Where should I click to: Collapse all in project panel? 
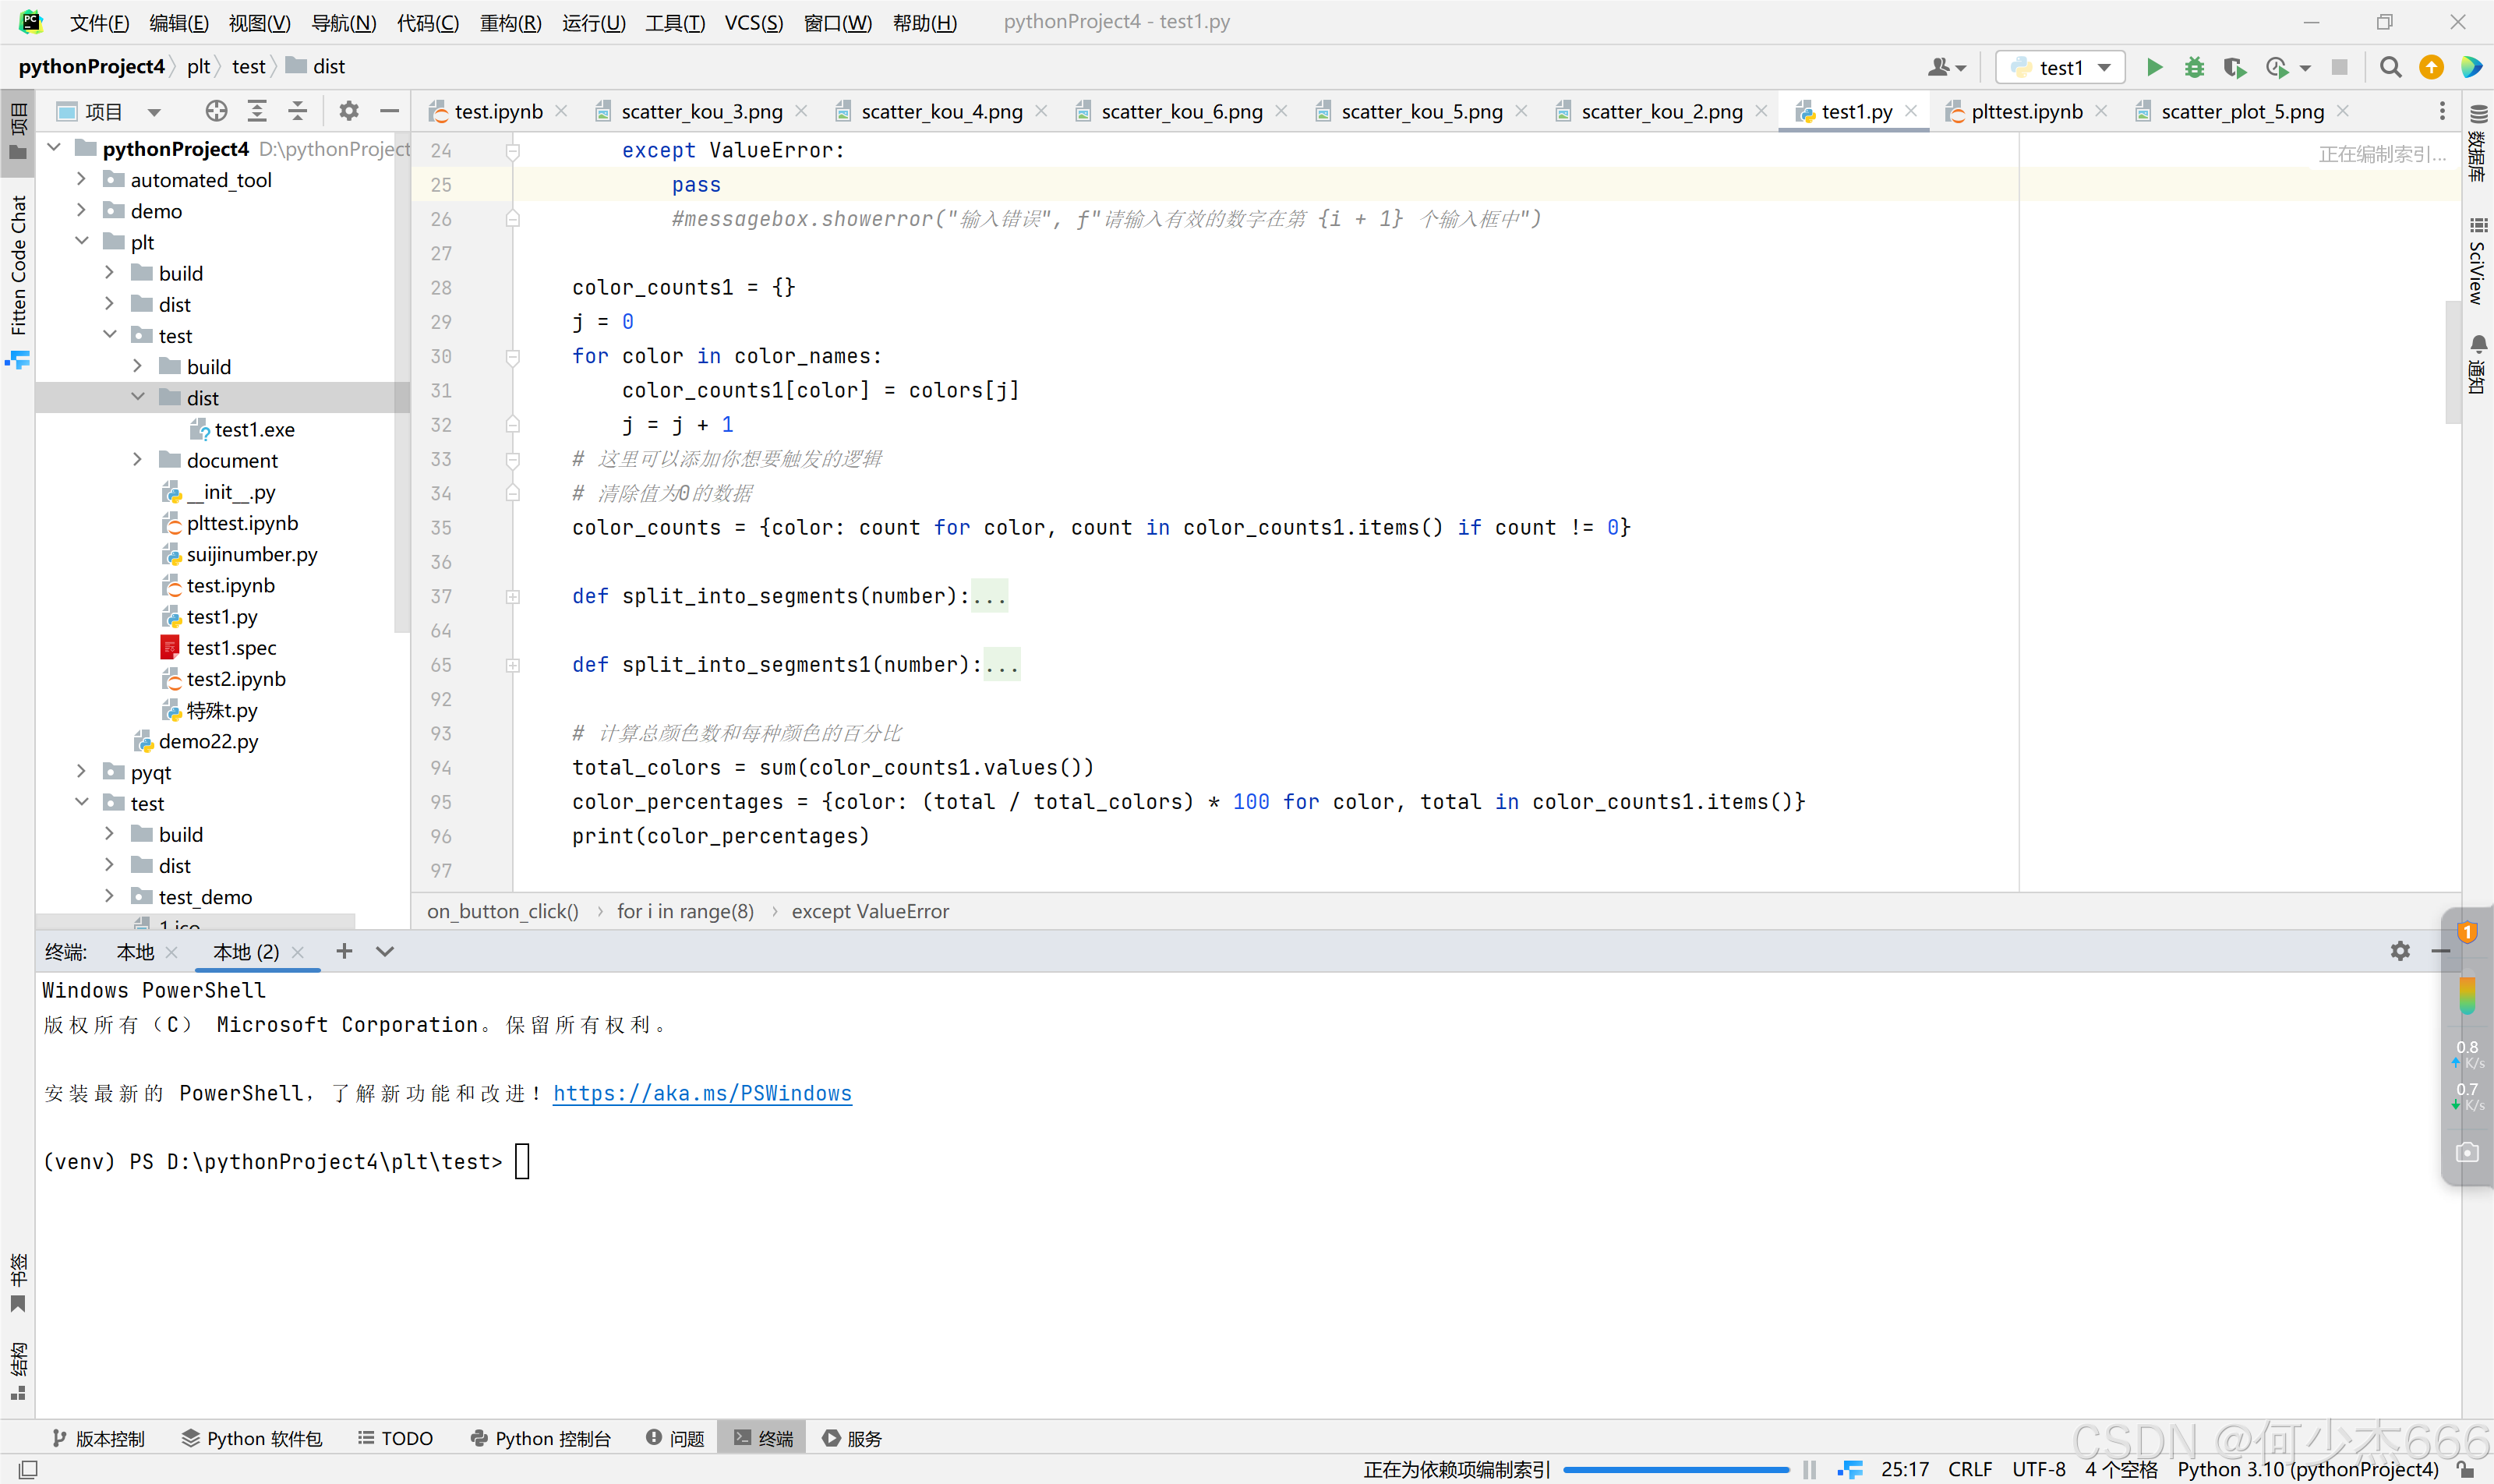(x=297, y=111)
